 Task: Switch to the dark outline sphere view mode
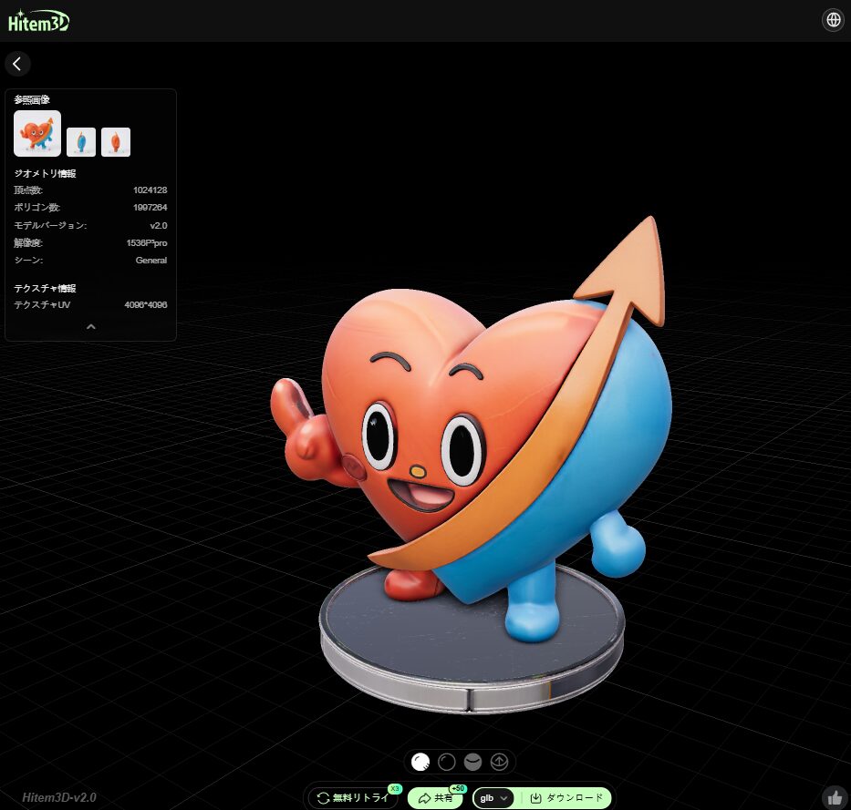[x=447, y=762]
